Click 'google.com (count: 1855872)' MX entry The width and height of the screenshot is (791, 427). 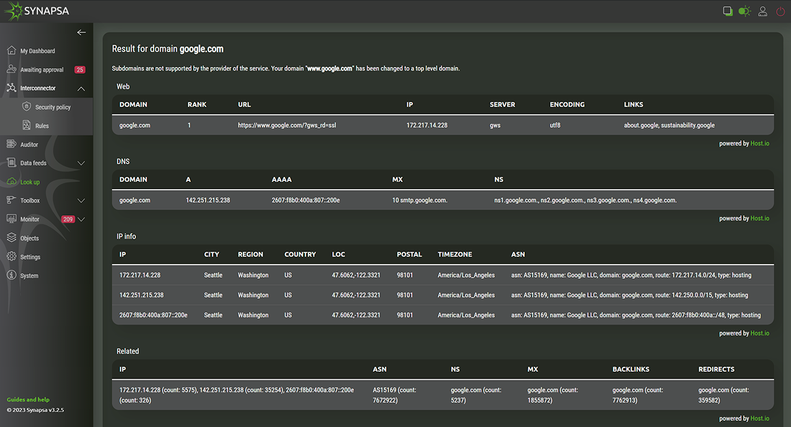(553, 395)
